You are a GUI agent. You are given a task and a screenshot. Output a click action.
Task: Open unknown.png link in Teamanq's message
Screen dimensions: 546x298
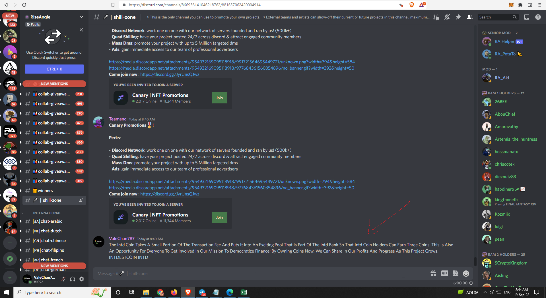pos(232,182)
